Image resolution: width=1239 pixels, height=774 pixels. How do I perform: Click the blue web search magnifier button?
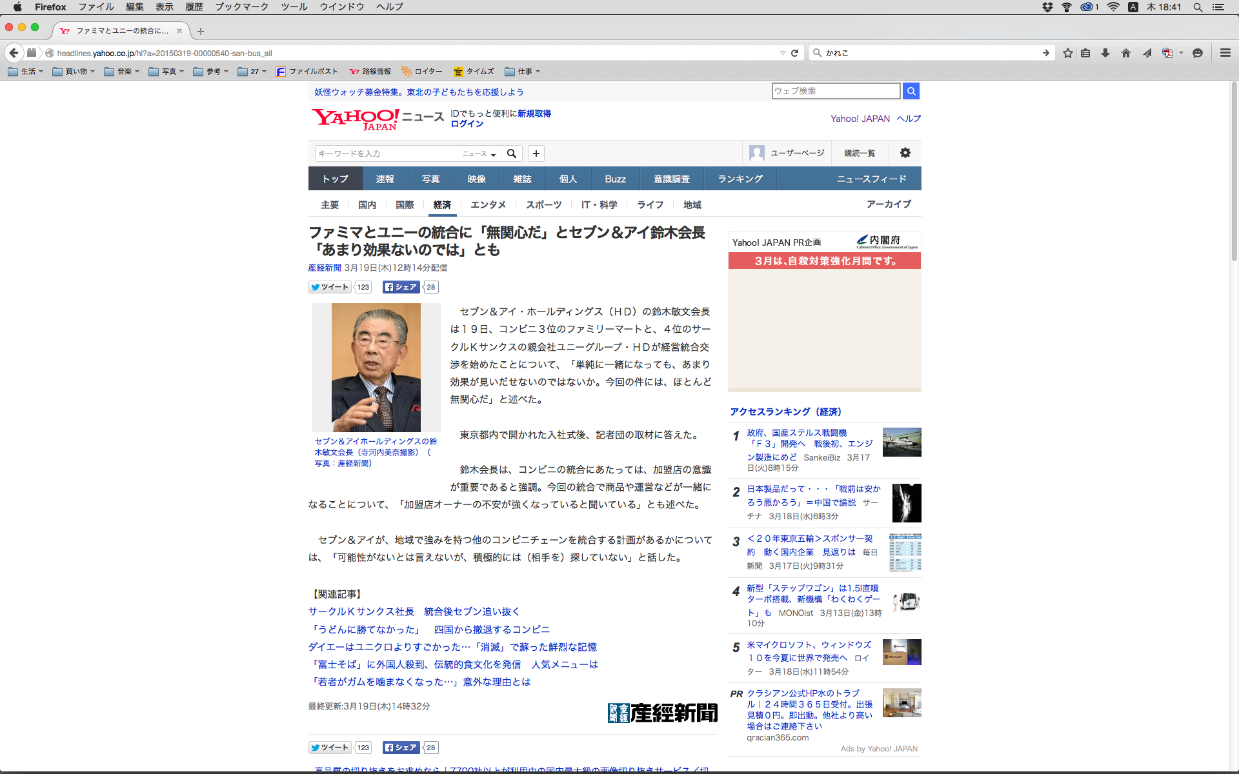[911, 91]
